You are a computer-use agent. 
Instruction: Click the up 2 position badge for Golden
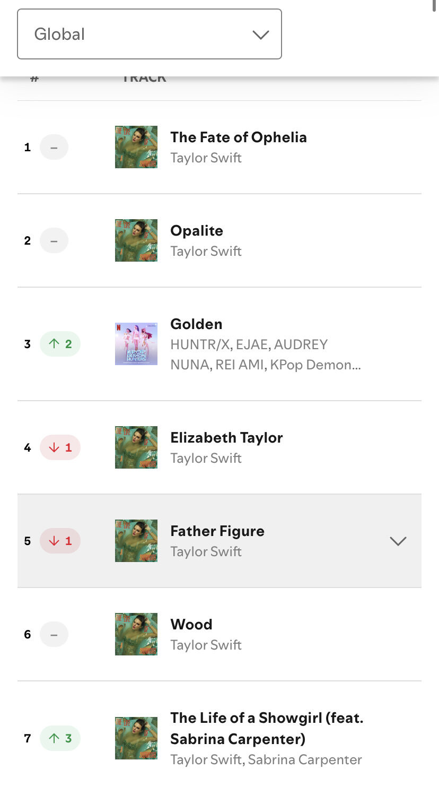60,344
